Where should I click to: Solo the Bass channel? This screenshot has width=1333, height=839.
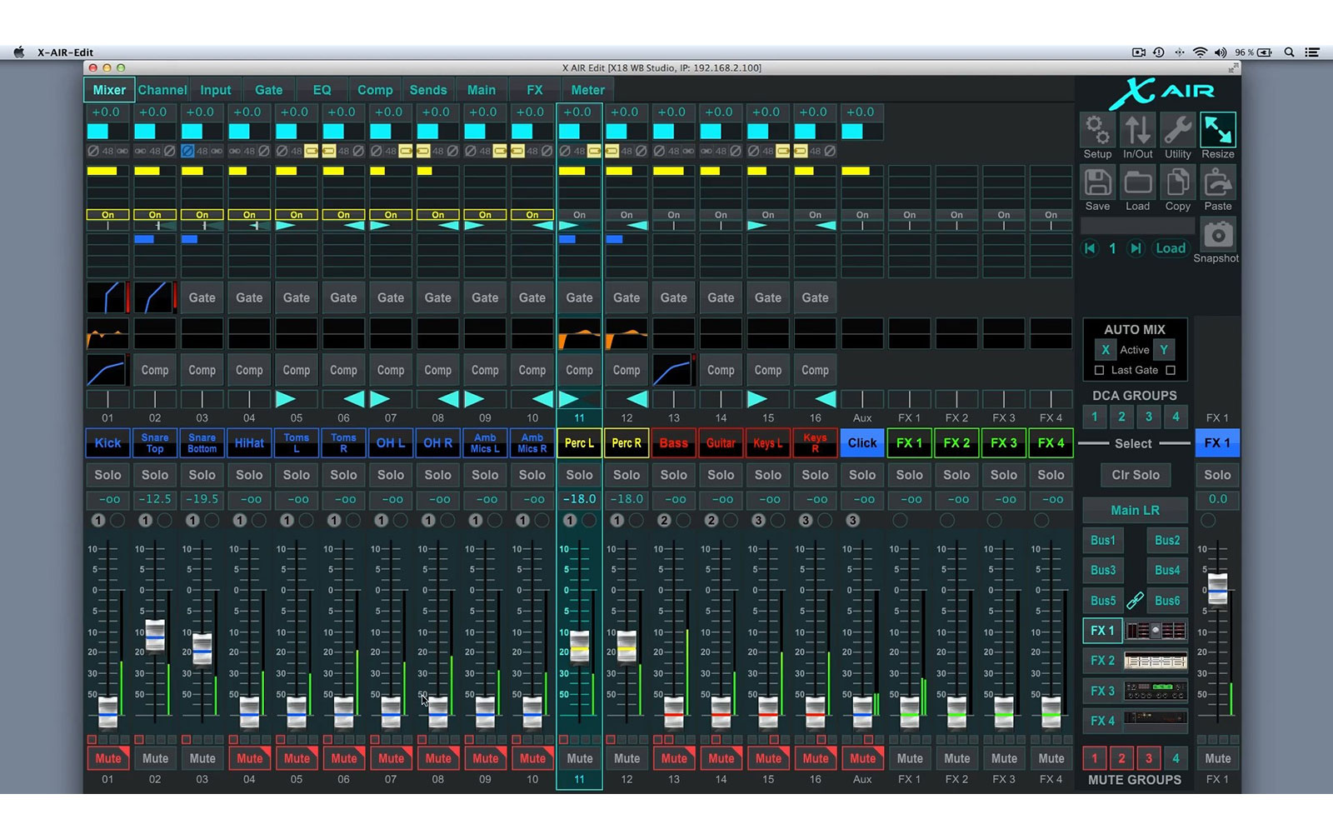coord(673,475)
